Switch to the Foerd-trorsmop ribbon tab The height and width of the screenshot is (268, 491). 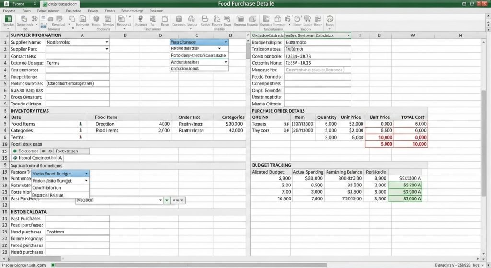click(132, 11)
